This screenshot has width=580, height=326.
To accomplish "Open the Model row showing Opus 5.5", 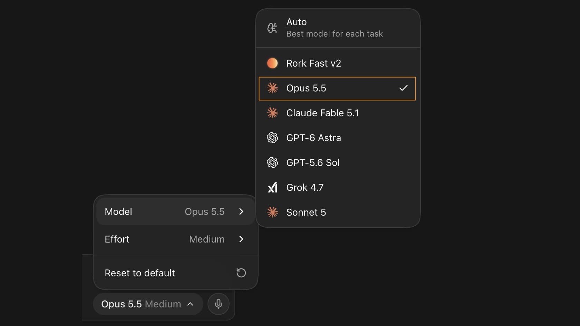I will [175, 211].
